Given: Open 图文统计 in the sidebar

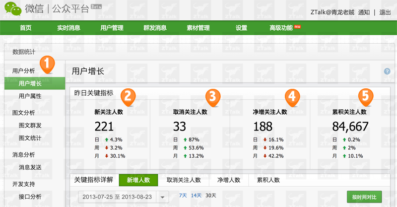Looking at the screenshot, I should [30, 138].
